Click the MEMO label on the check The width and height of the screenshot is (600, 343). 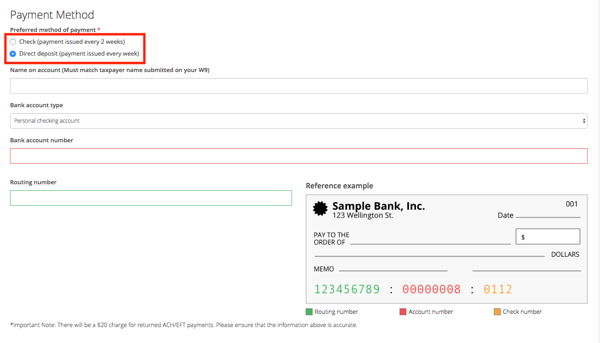[324, 269]
